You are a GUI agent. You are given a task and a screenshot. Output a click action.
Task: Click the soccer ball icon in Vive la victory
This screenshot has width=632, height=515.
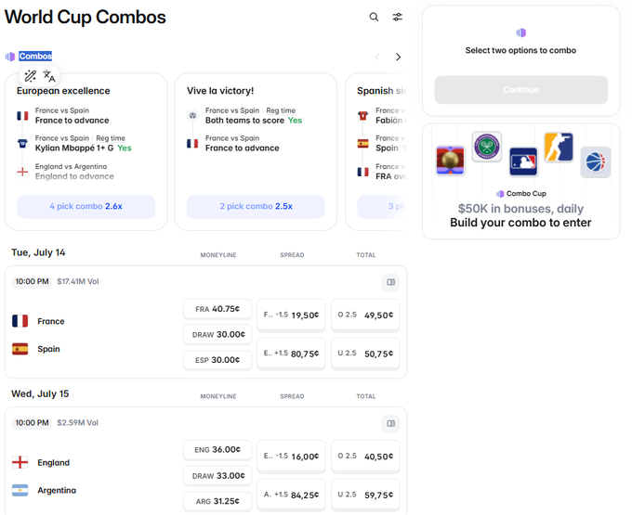[x=192, y=115]
